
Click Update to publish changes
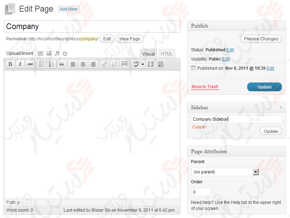tap(264, 87)
